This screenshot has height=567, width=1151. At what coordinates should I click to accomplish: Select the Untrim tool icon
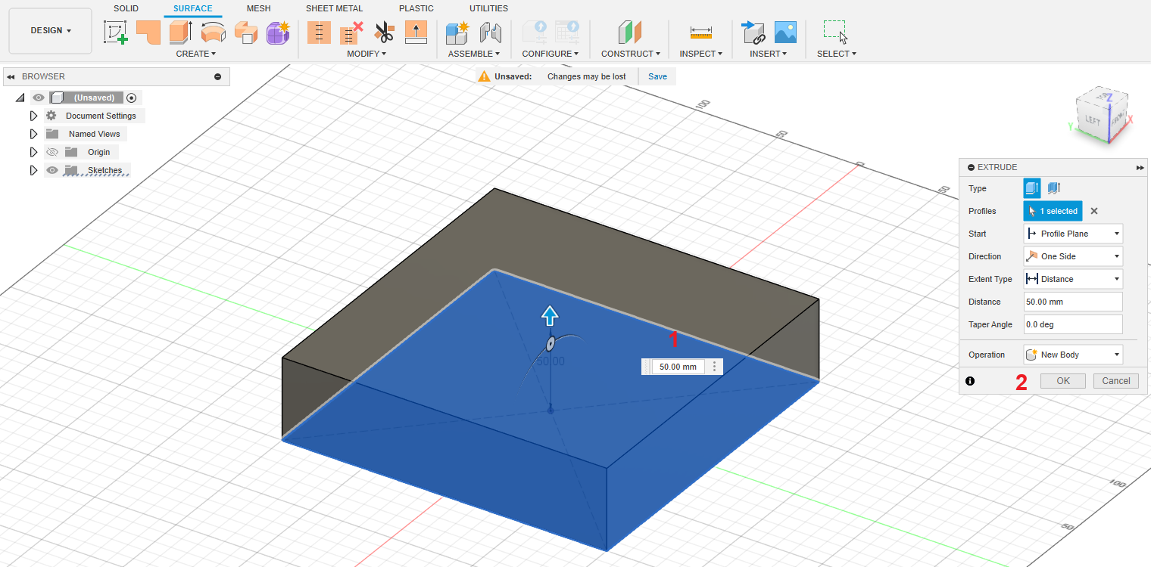pyautogui.click(x=351, y=32)
